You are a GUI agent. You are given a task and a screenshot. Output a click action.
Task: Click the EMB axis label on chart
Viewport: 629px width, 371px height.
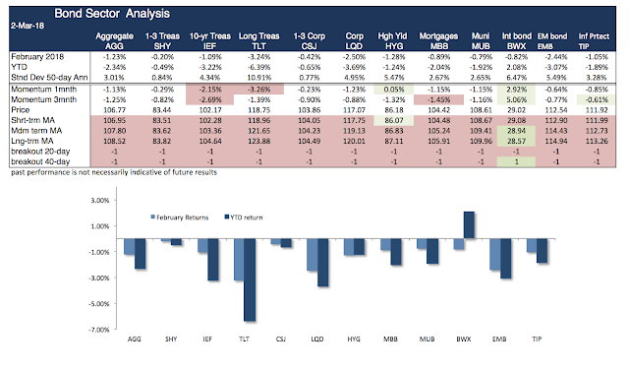click(499, 340)
